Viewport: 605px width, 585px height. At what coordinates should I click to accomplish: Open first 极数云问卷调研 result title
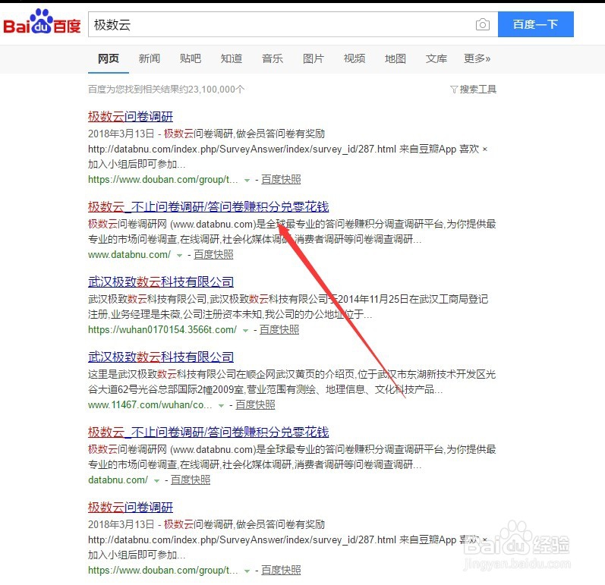131,116
